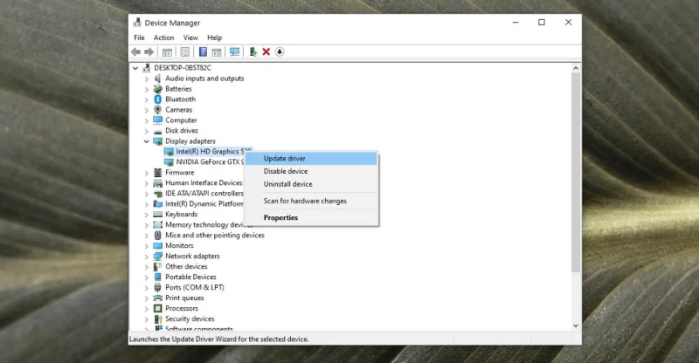The image size is (699, 363).
Task: Expand the Keyboards node
Action: (x=146, y=215)
